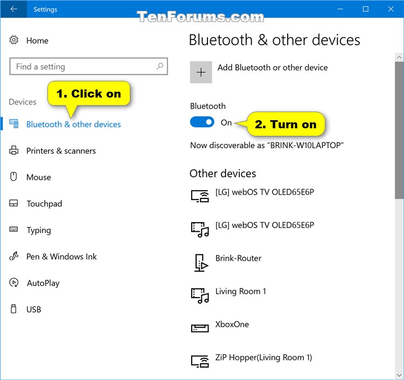Select ZiP Hopper(Living Room 1) device name
This screenshot has width=404, height=380.
coord(263,357)
